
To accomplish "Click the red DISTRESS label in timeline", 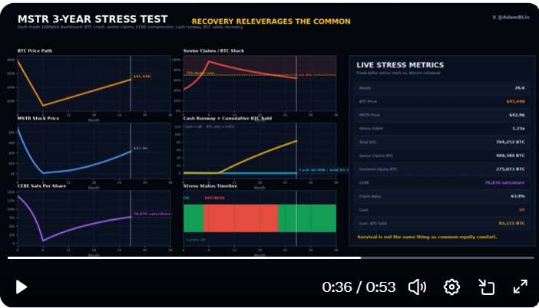I will tap(214, 198).
